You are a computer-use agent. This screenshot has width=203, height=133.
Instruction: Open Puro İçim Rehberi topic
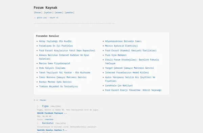(116, 55)
